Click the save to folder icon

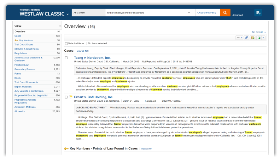(253, 38)
